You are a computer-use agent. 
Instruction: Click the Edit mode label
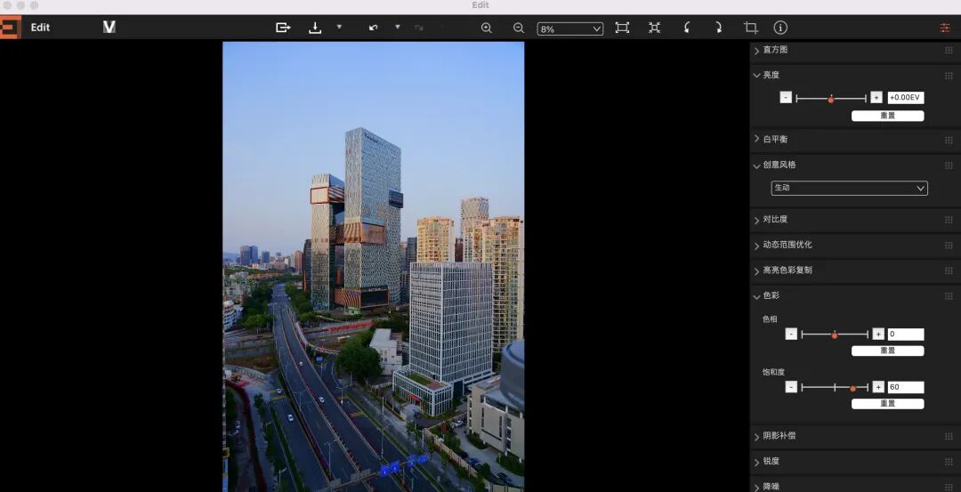click(40, 28)
